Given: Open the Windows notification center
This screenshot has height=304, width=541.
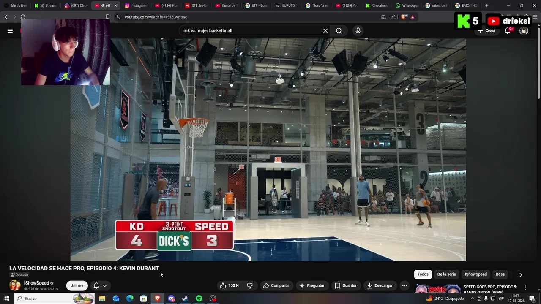Looking at the screenshot, I should pyautogui.click(x=532, y=299).
